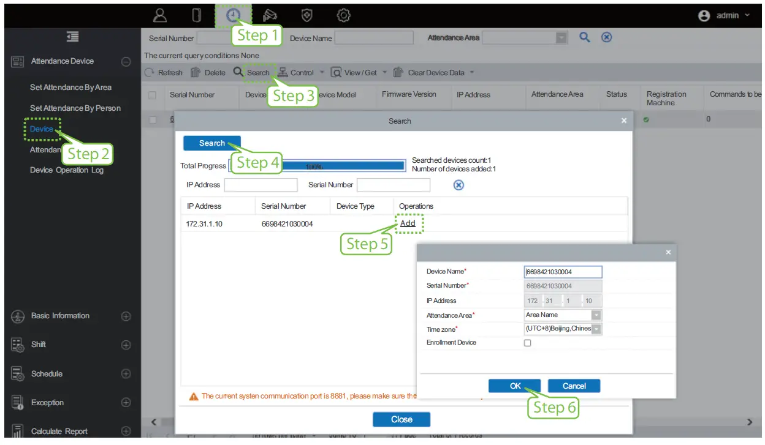Open the Attendance Area filter dropdown
The width and height of the screenshot is (765, 445).
[561, 38]
